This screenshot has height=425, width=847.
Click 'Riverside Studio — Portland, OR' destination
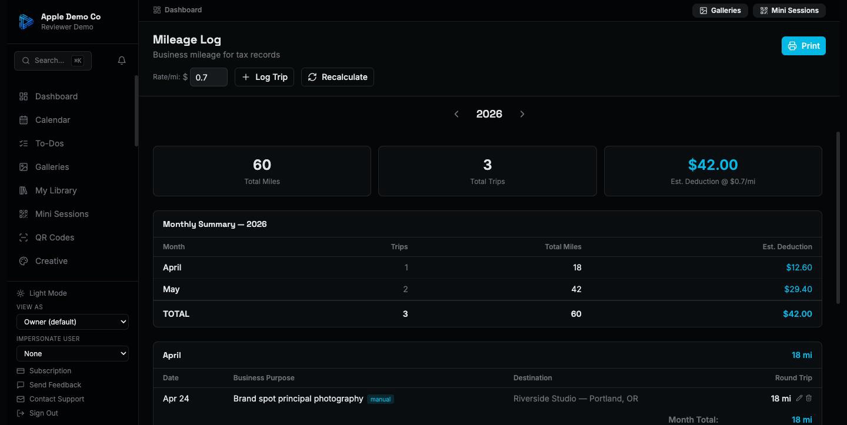[x=576, y=399]
